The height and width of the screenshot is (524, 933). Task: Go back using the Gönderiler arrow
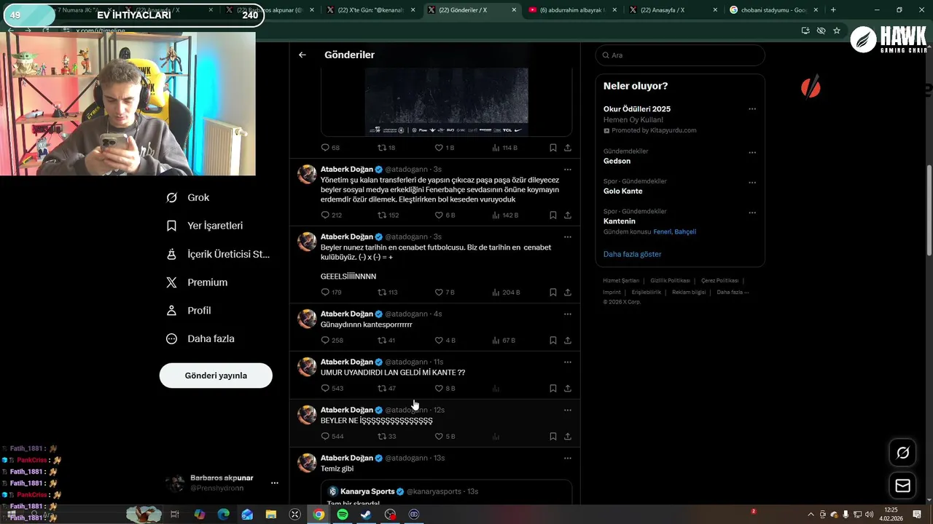point(302,55)
